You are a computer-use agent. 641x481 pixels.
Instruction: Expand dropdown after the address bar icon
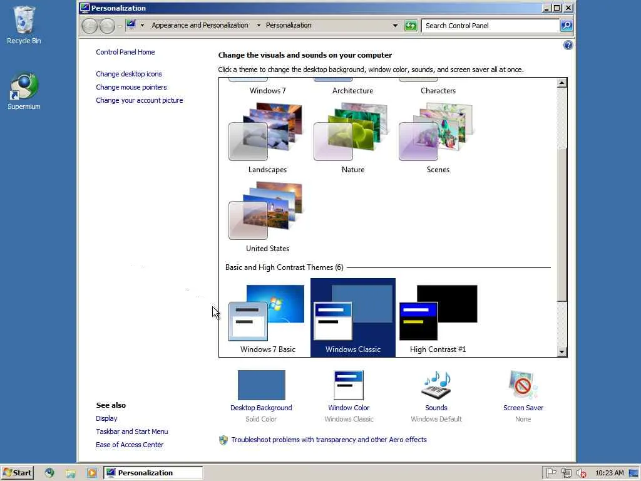click(x=142, y=25)
